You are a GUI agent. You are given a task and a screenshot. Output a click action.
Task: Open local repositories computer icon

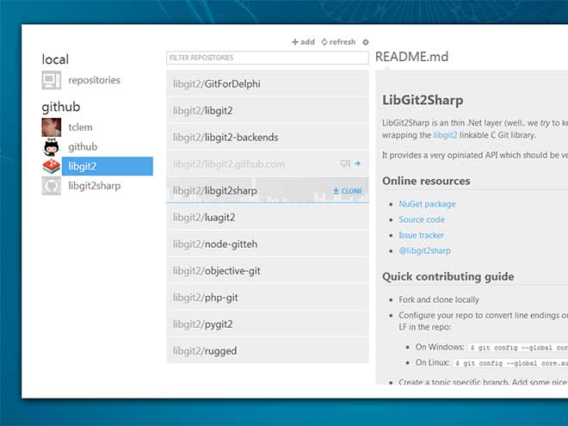pyautogui.click(x=51, y=80)
